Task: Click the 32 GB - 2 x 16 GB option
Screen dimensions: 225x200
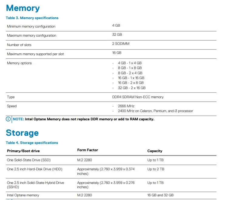Action: (x=132, y=88)
